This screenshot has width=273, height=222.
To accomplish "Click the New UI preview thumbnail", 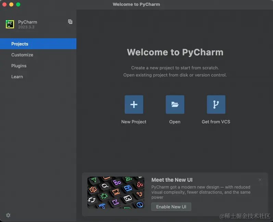I will click(116, 193).
